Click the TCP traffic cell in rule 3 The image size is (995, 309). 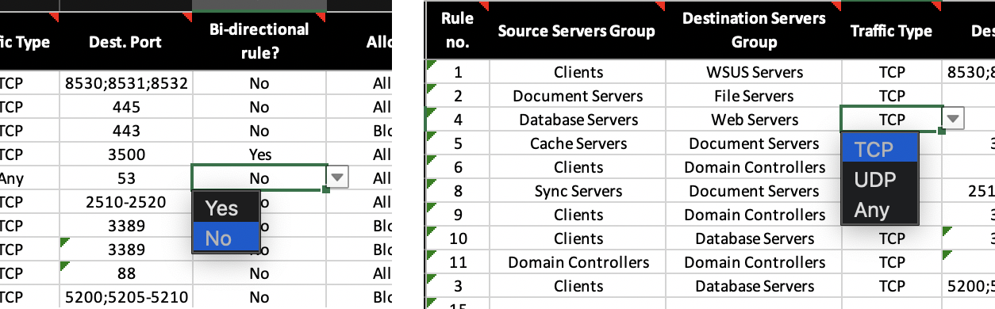[x=891, y=286]
